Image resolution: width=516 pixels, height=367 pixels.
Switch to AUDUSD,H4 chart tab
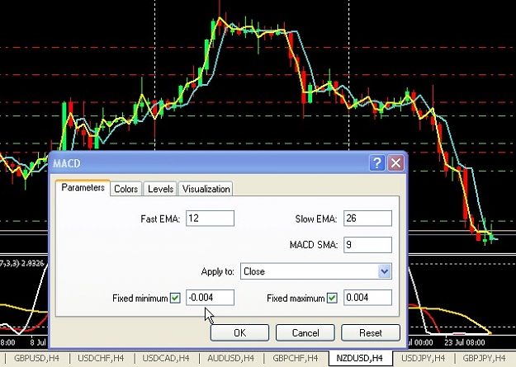click(230, 358)
